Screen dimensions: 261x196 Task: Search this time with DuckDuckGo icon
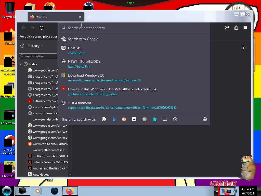pos(124,119)
